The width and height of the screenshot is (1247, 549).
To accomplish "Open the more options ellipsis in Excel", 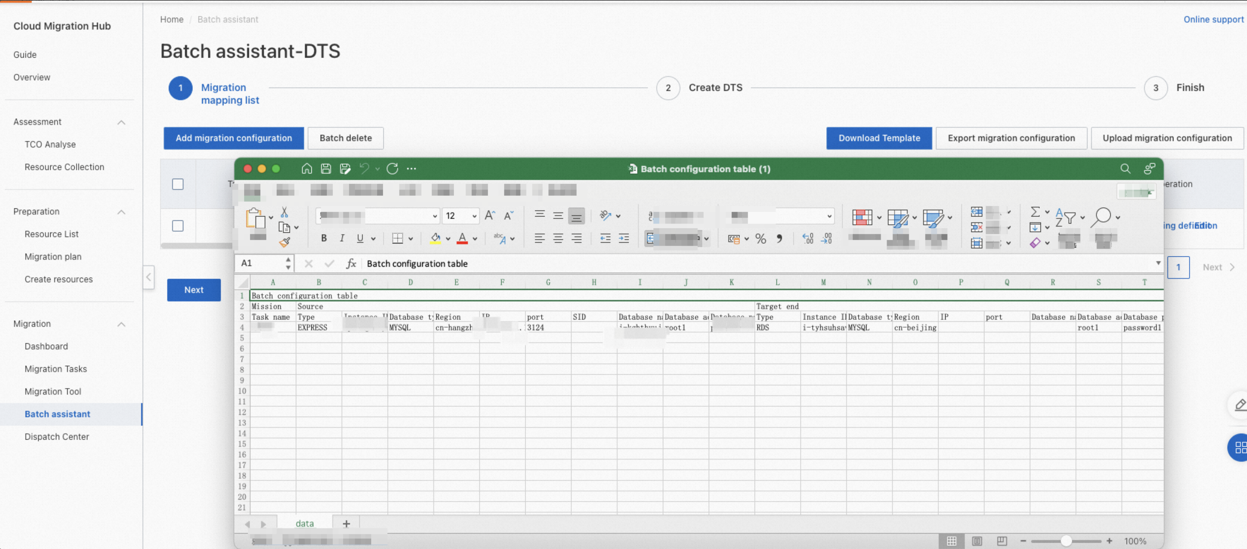I will [411, 168].
